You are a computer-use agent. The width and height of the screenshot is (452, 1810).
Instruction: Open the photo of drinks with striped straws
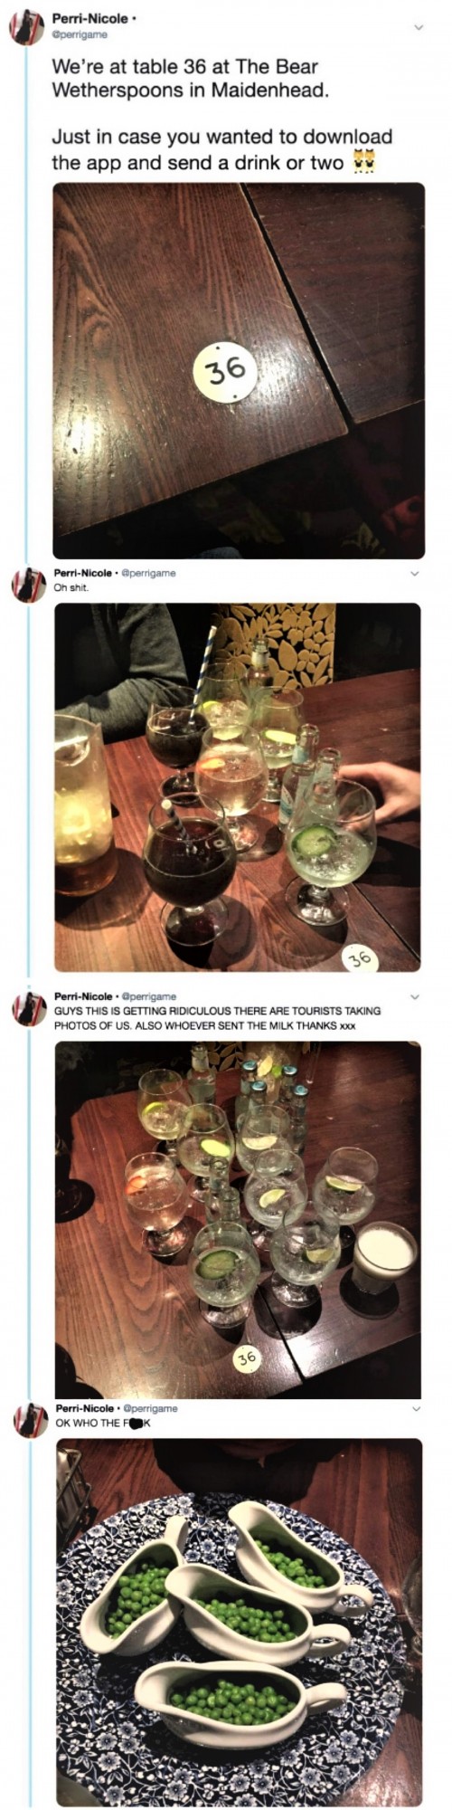(x=239, y=787)
